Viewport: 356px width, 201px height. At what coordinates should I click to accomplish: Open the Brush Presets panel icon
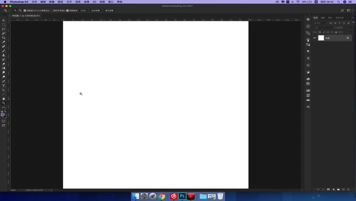point(308,40)
